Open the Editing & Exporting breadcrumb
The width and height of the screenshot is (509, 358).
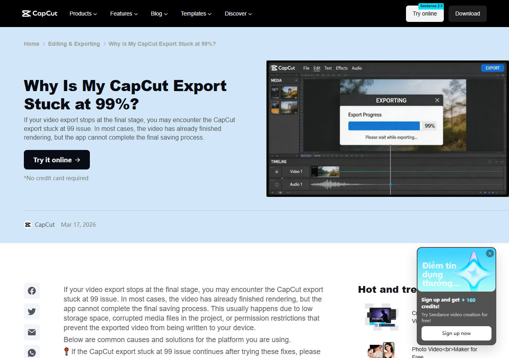[x=74, y=44]
